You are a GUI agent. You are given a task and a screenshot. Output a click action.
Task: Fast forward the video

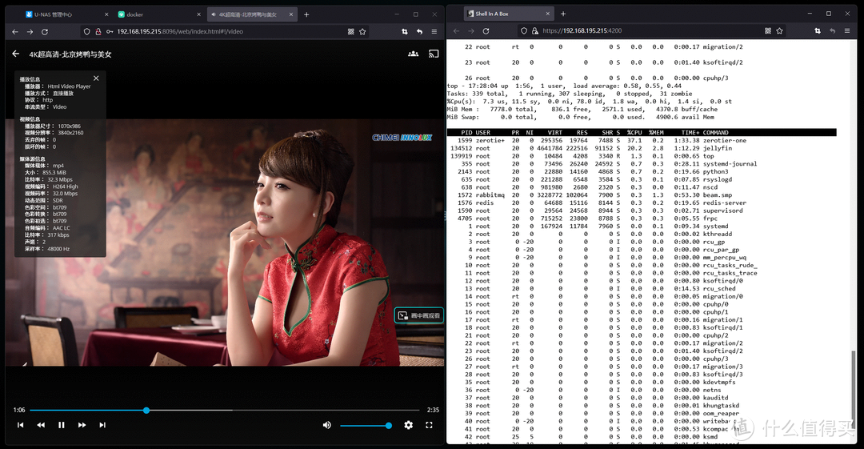click(82, 425)
